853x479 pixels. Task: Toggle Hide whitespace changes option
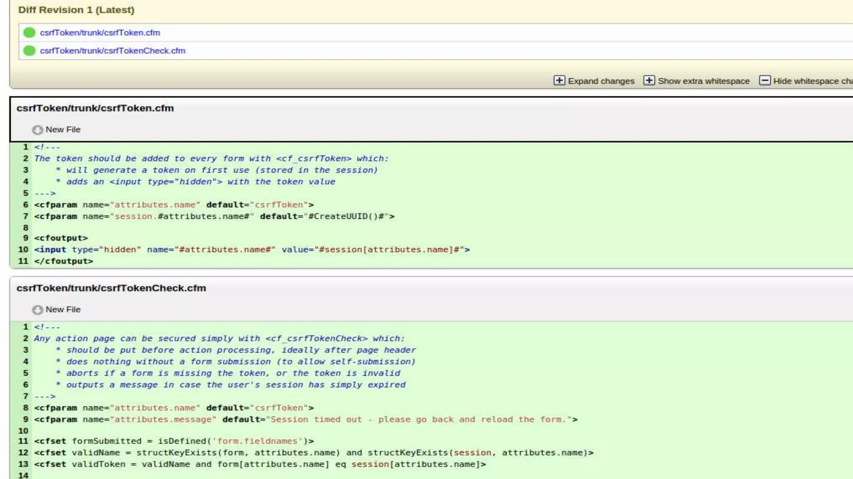pos(765,81)
